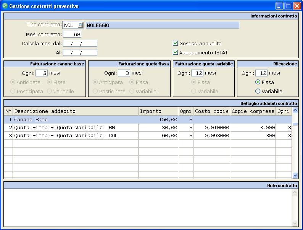
Task: Click Ogni months field in quota variabile
Action: [x=197, y=73]
